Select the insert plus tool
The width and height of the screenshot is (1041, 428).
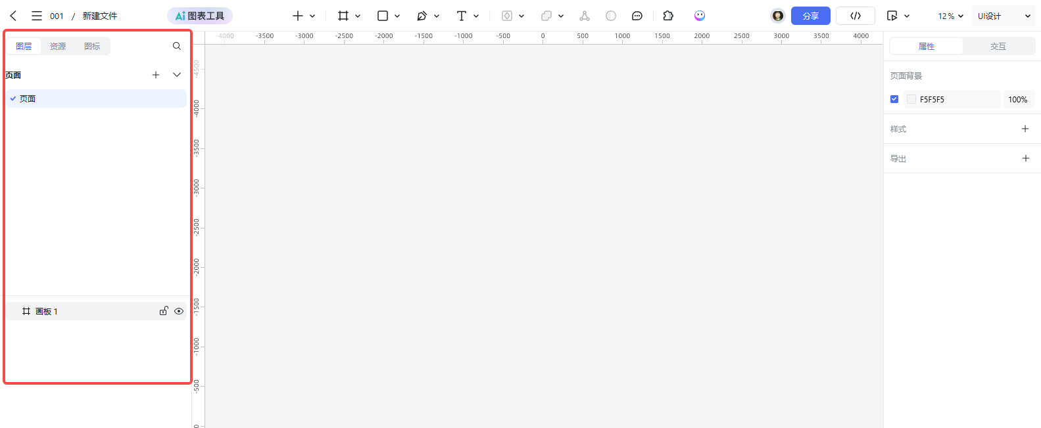[298, 16]
